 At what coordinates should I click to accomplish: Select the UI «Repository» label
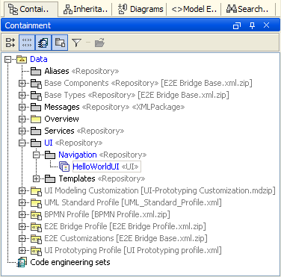tap(73, 143)
